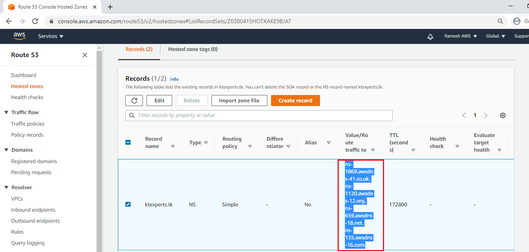The width and height of the screenshot is (529, 252).
Task: Click the ktexperts.tk record name cell
Action: (159, 205)
